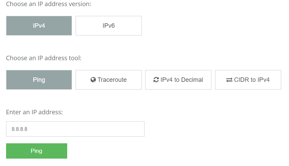Click the "IPv4 to Decimal" button text
This screenshot has height=166, width=289.
(x=182, y=80)
